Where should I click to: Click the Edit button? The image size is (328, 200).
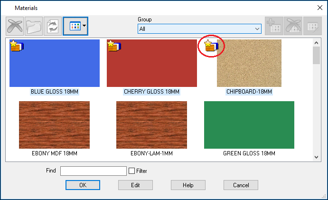tap(135, 185)
